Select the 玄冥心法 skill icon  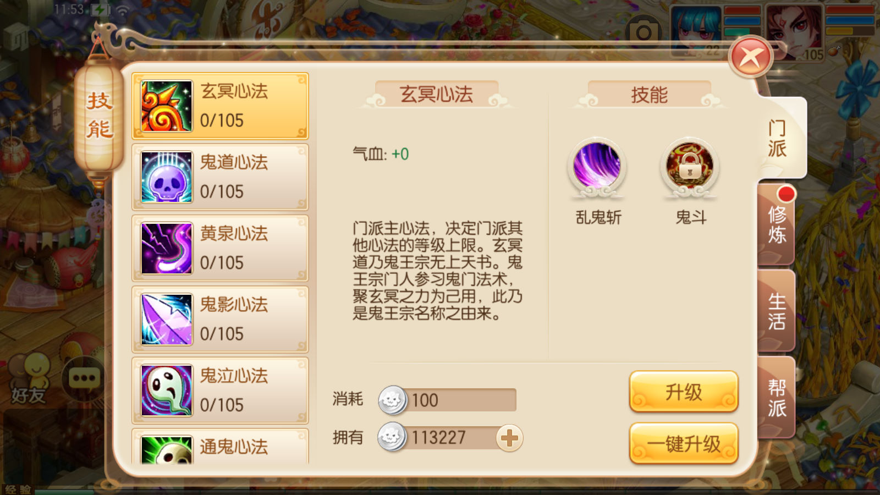(167, 106)
